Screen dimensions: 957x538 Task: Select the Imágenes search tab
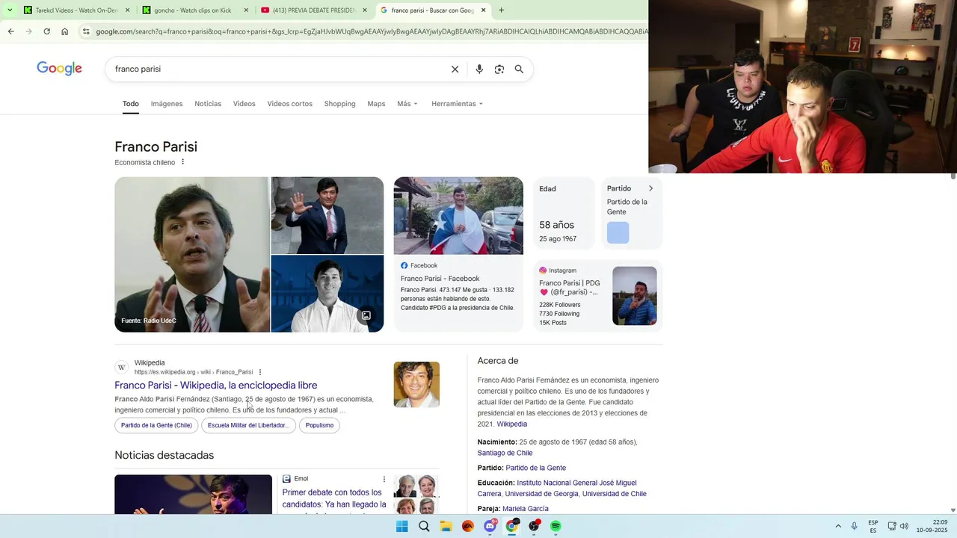pos(167,104)
